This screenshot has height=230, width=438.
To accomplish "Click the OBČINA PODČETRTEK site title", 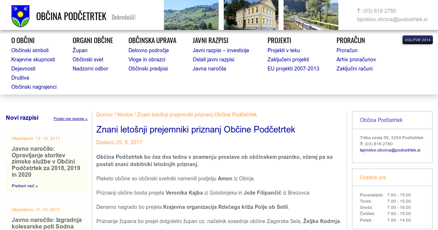I will [71, 16].
